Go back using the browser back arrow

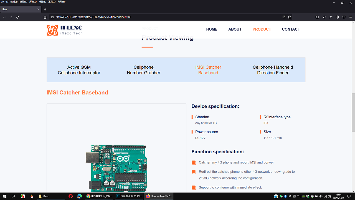[4, 17]
